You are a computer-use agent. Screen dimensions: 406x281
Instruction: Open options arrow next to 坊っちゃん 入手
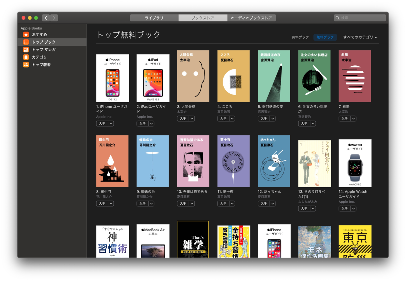pyautogui.click(x=273, y=203)
